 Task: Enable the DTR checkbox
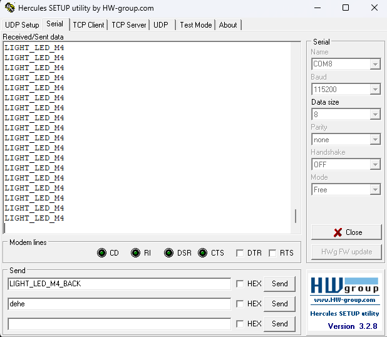tap(240, 253)
